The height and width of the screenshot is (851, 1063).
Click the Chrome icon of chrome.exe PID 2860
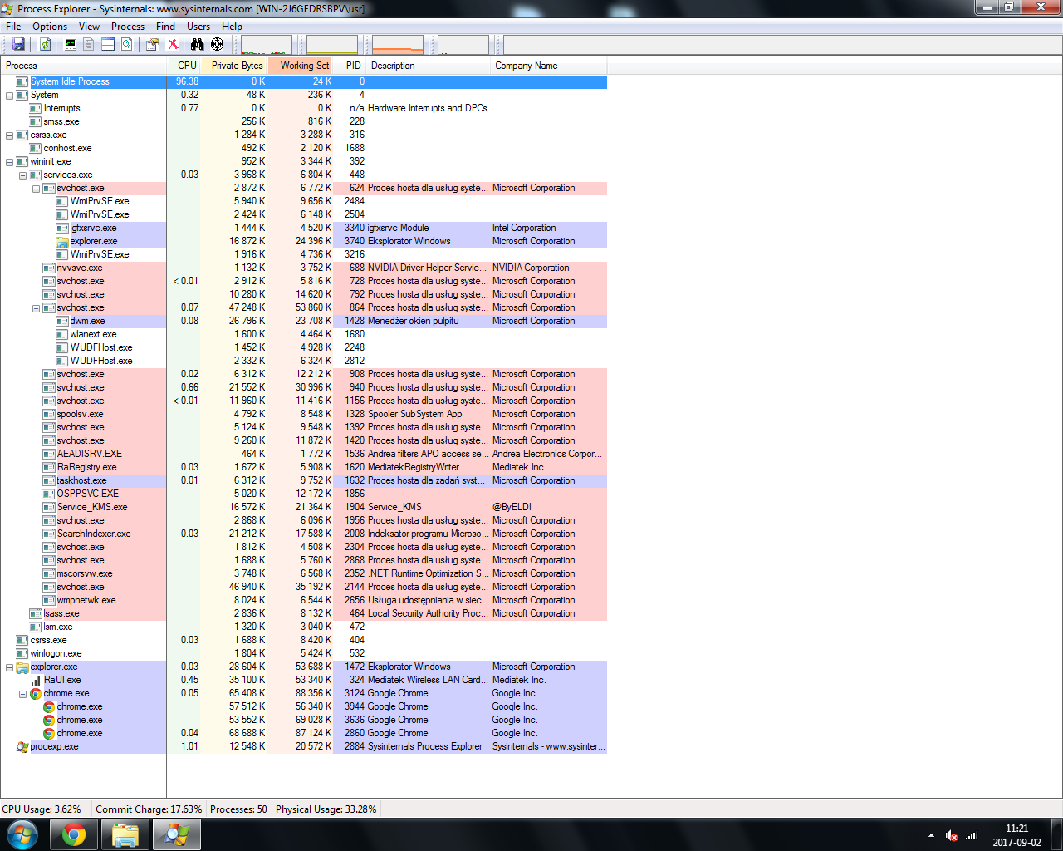pyautogui.click(x=49, y=733)
